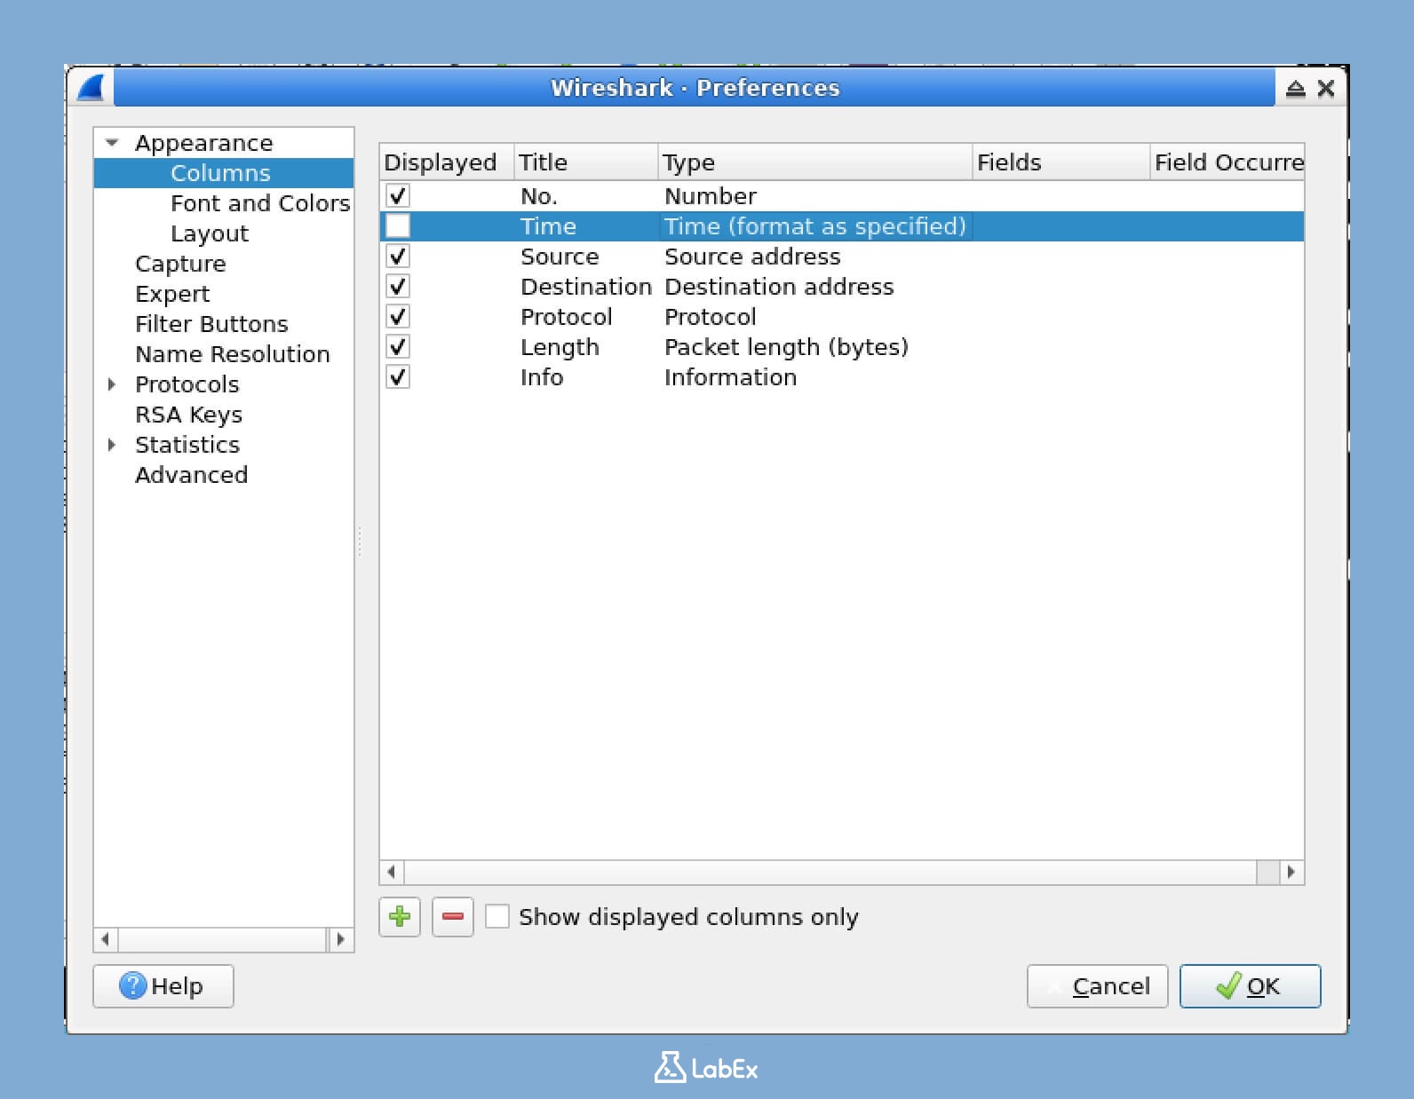The image size is (1414, 1099).
Task: Click the column list horizontal scrollbar track
Action: click(830, 872)
